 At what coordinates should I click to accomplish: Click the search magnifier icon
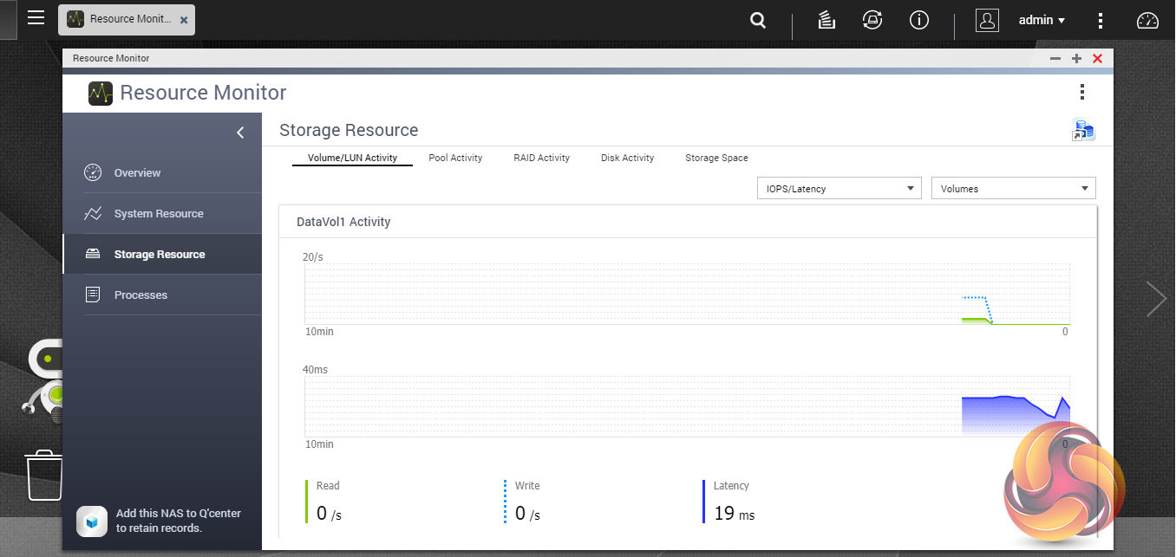(758, 21)
